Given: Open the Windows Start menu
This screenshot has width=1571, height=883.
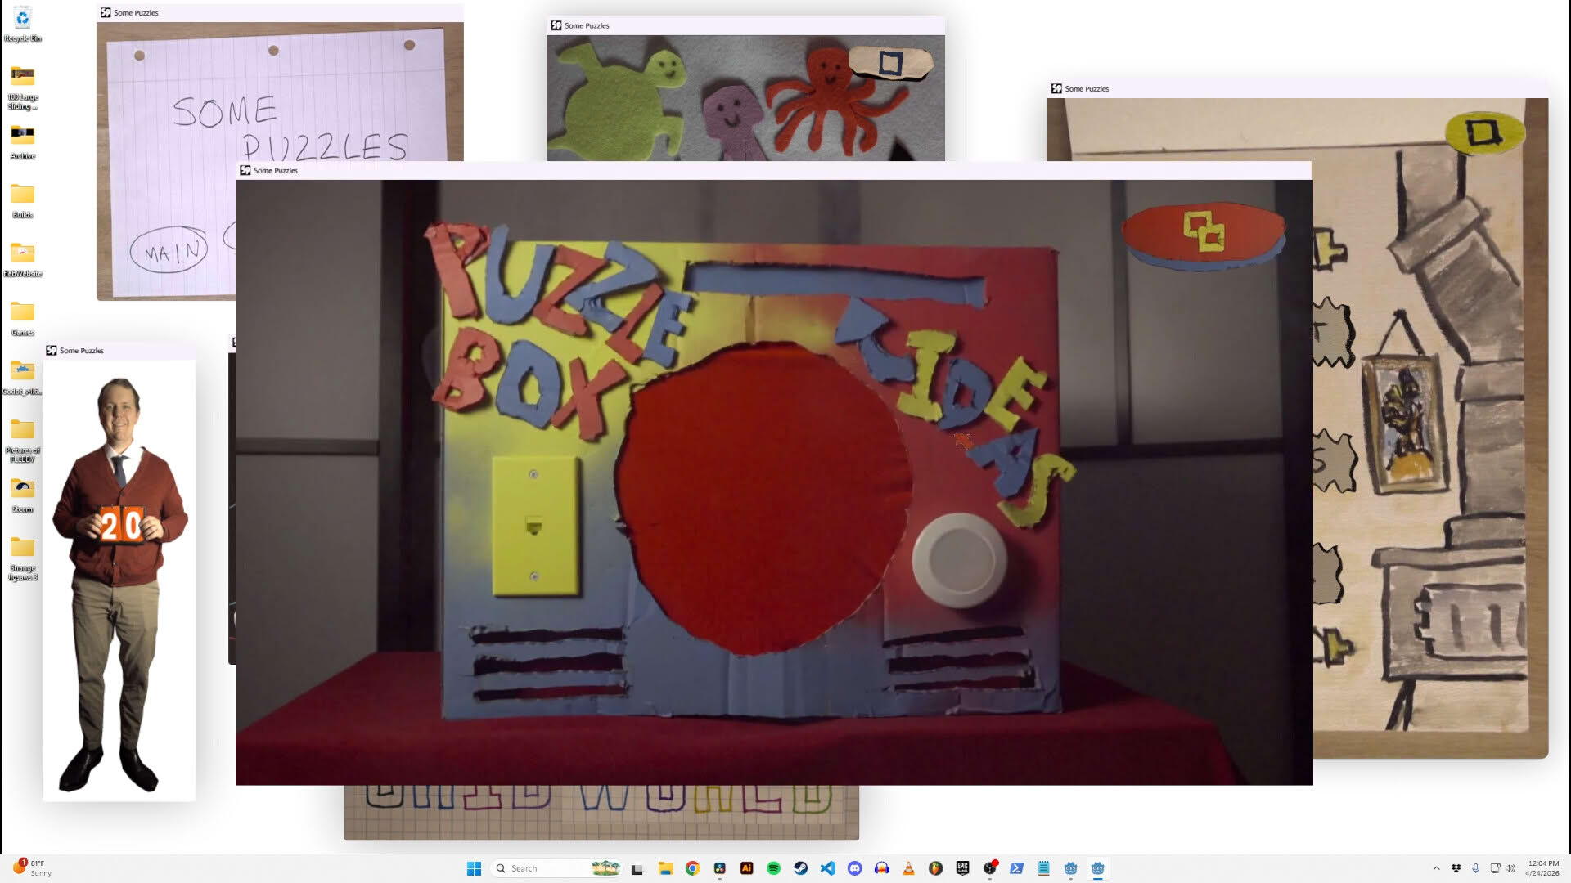Looking at the screenshot, I should [474, 868].
